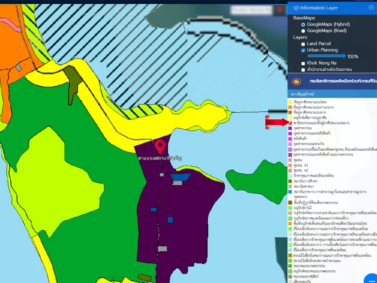Open the blue chat bubble button
This screenshot has width=377, height=283.
370,278
